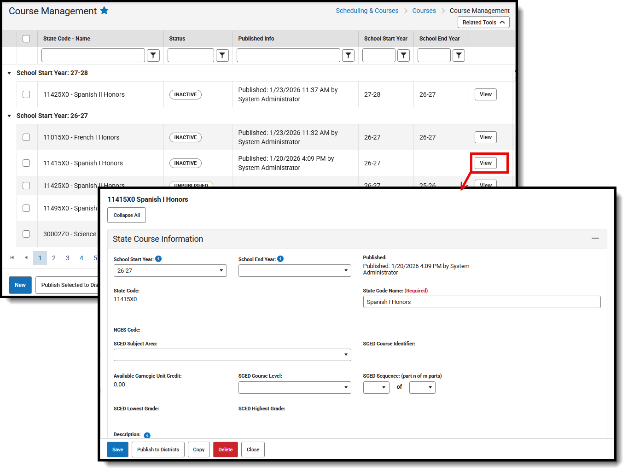
Task: Click Publish to Districts
Action: (x=158, y=449)
